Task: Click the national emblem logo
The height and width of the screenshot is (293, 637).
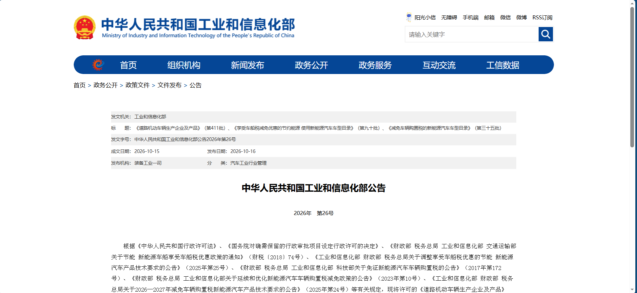Action: click(x=85, y=28)
